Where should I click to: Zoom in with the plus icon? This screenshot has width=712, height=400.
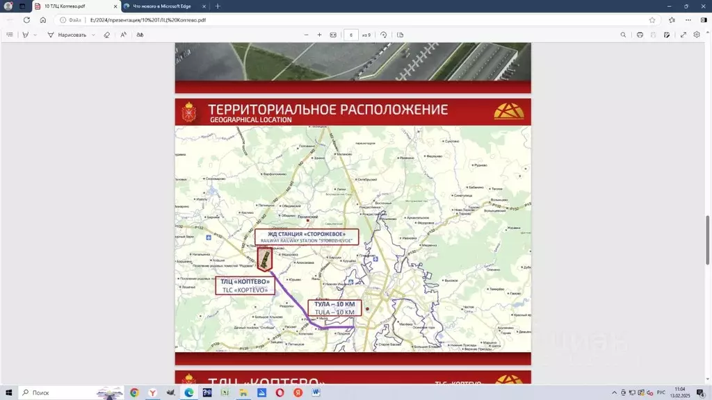coord(319,35)
